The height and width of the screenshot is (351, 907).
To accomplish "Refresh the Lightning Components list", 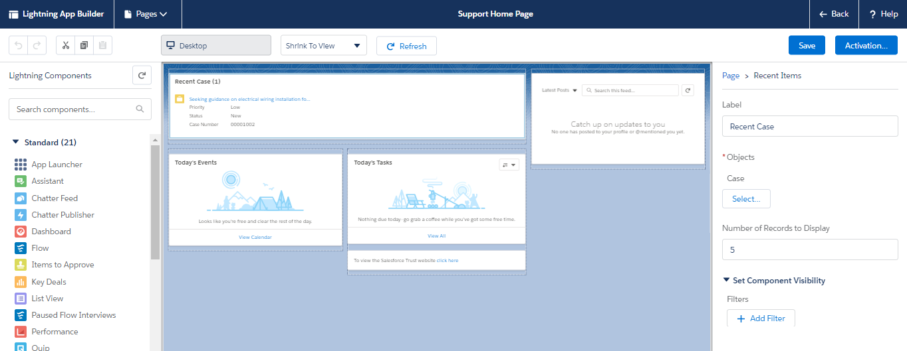I will [x=142, y=76].
